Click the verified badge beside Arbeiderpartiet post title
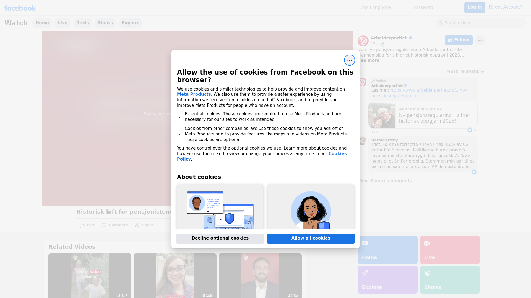 click(410, 38)
